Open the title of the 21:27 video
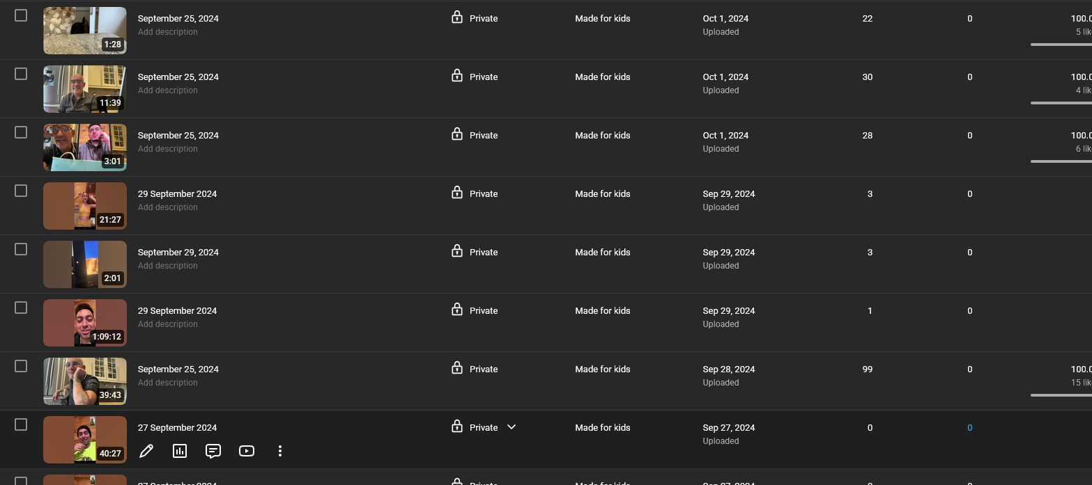The height and width of the screenshot is (485, 1092). click(177, 194)
